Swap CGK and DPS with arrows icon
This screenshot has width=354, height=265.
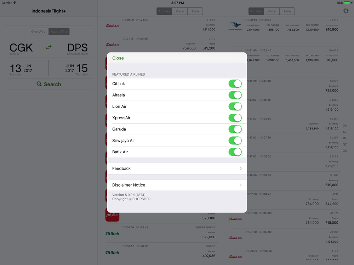pyautogui.click(x=48, y=47)
